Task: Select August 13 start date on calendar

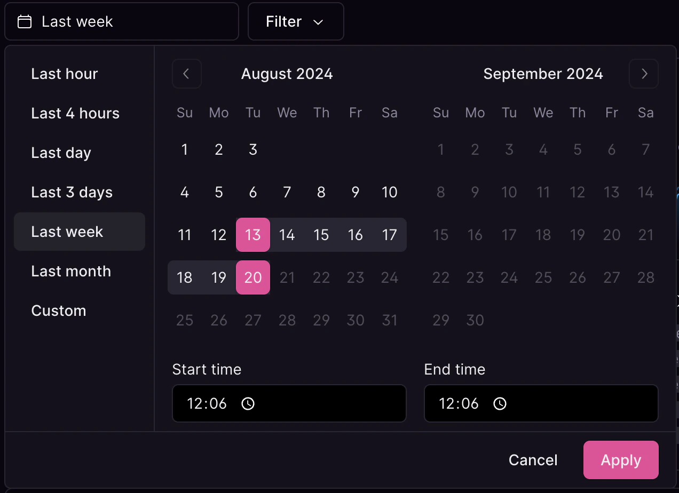Action: tap(252, 235)
